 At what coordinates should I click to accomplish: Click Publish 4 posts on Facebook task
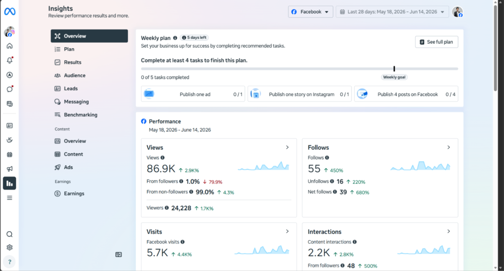click(406, 94)
